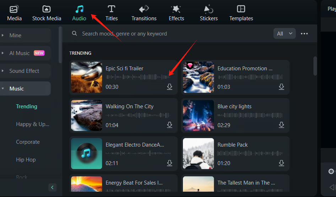Viewport: 336px width, 197px height.
Task: Select The Tallest Man in The ... title
Action: click(246, 183)
